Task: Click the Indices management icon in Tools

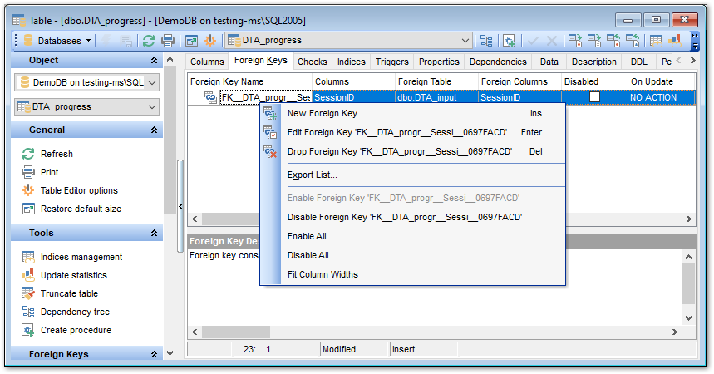Action: click(28, 257)
